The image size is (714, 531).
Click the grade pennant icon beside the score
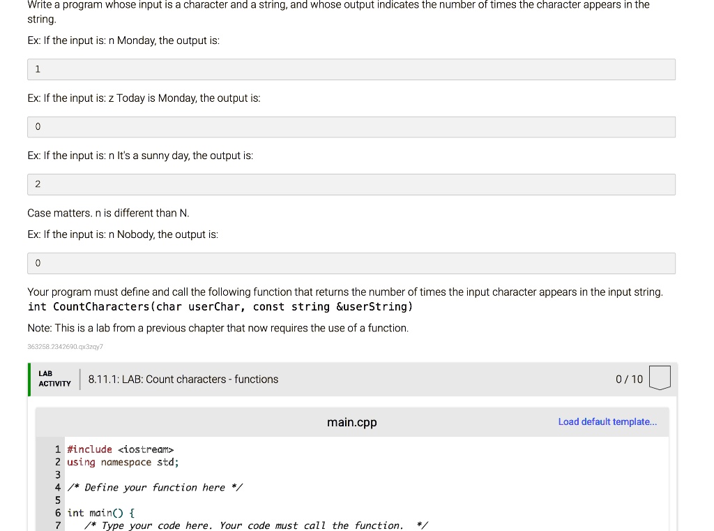(x=658, y=377)
